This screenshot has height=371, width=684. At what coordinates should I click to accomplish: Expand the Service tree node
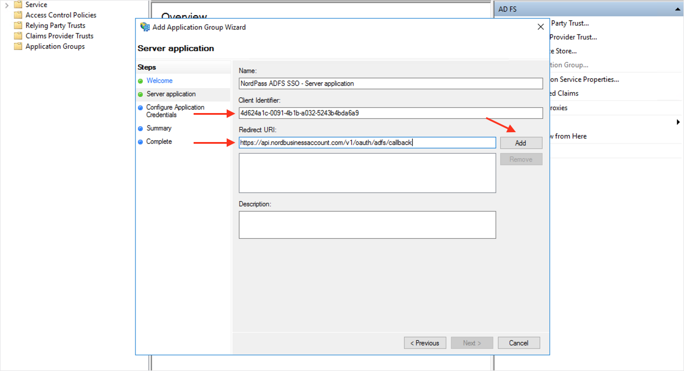tap(6, 5)
